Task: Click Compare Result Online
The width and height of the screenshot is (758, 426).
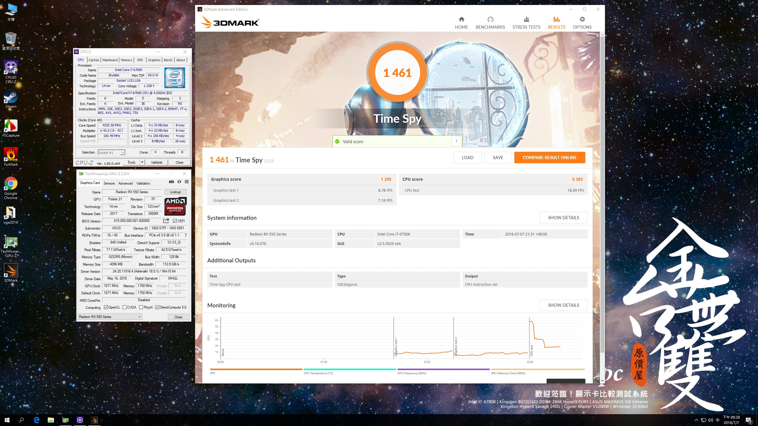Action: [x=550, y=158]
